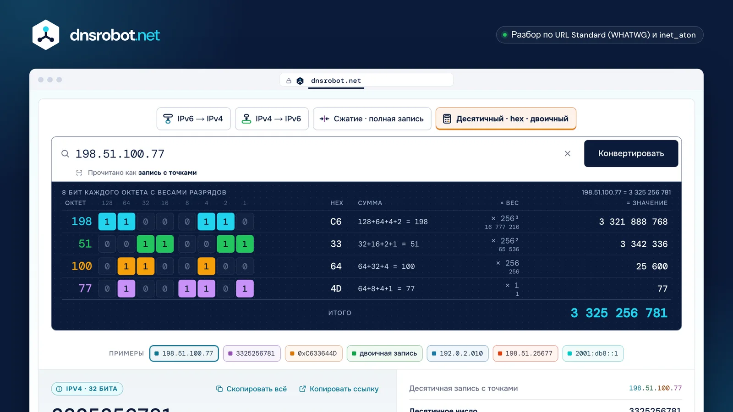
Task: Click the hex value 4D
Action: 336,289
